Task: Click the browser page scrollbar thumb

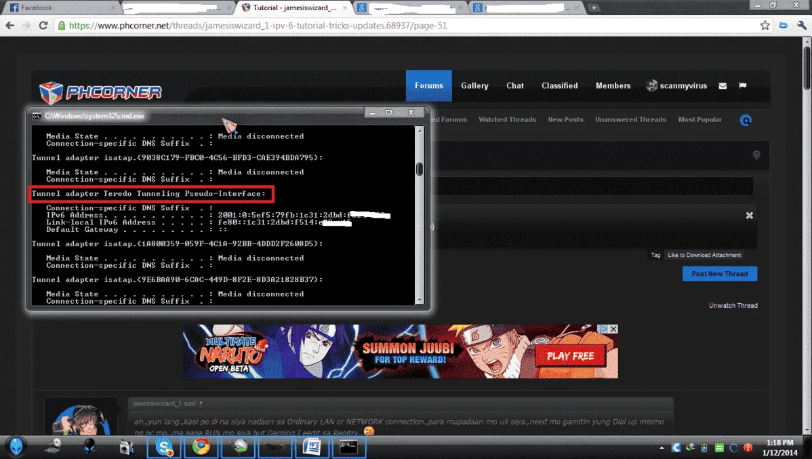Action: pos(807,67)
